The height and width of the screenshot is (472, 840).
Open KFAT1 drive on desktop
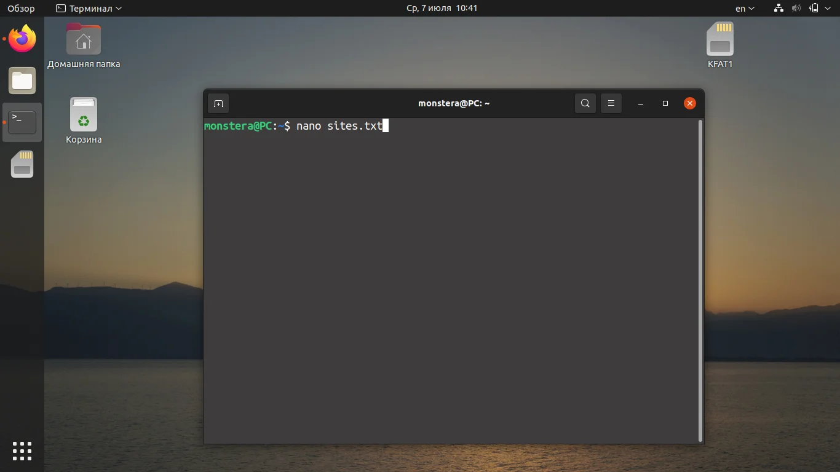click(720, 45)
